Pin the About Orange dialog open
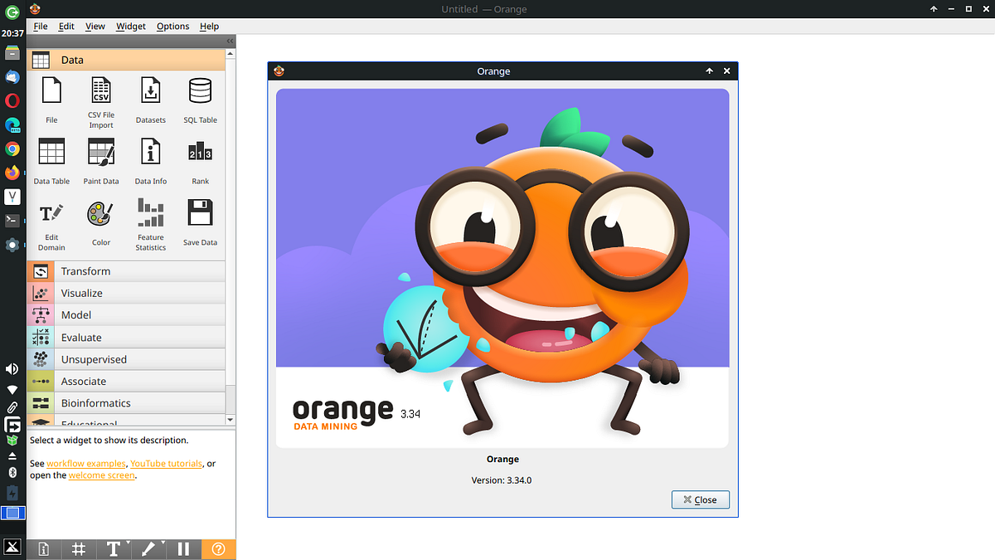Screen dimensions: 995x560 [x=710, y=71]
